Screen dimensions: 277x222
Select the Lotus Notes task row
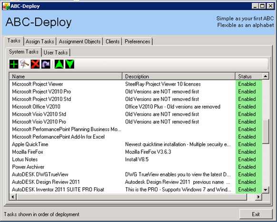point(136,160)
